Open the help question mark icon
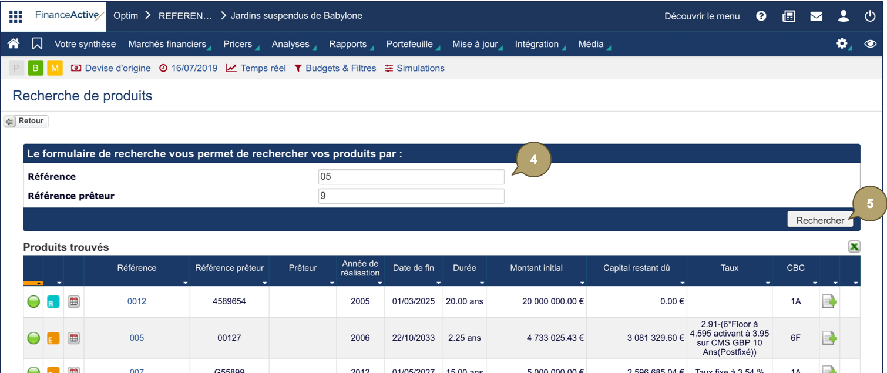887x373 pixels. tap(761, 16)
